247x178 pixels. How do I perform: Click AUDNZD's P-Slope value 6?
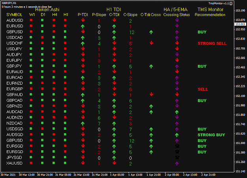coord(99,118)
